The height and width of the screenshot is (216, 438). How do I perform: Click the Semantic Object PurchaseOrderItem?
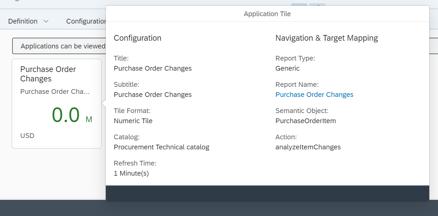point(305,121)
